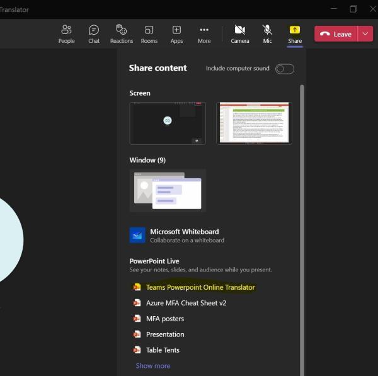The width and height of the screenshot is (378, 376).
Task: Open breakout Rooms
Action: 149,34
